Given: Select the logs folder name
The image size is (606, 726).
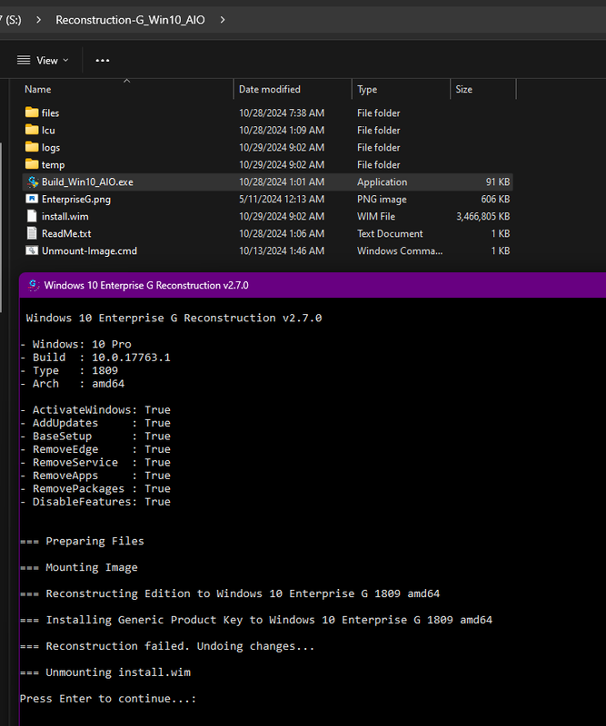Looking at the screenshot, I should tap(51, 148).
